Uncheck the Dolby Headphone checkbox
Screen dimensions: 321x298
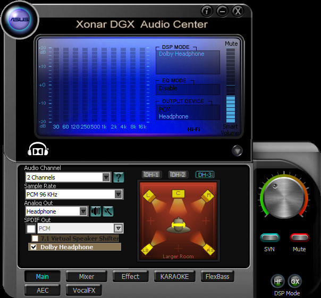tap(33, 247)
